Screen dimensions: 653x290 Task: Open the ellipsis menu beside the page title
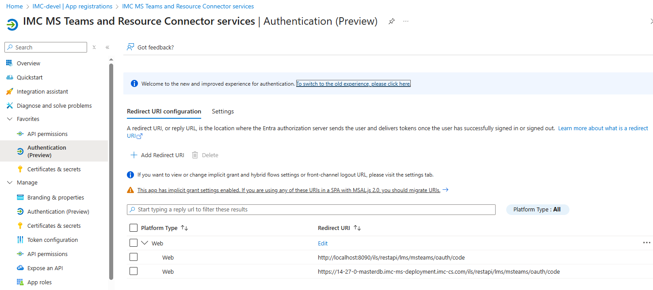[x=406, y=22]
